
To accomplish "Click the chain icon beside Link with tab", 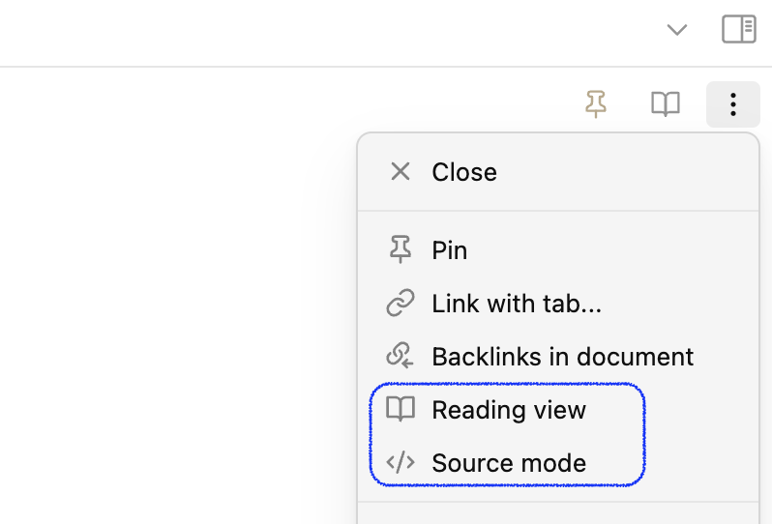I will (x=401, y=303).
